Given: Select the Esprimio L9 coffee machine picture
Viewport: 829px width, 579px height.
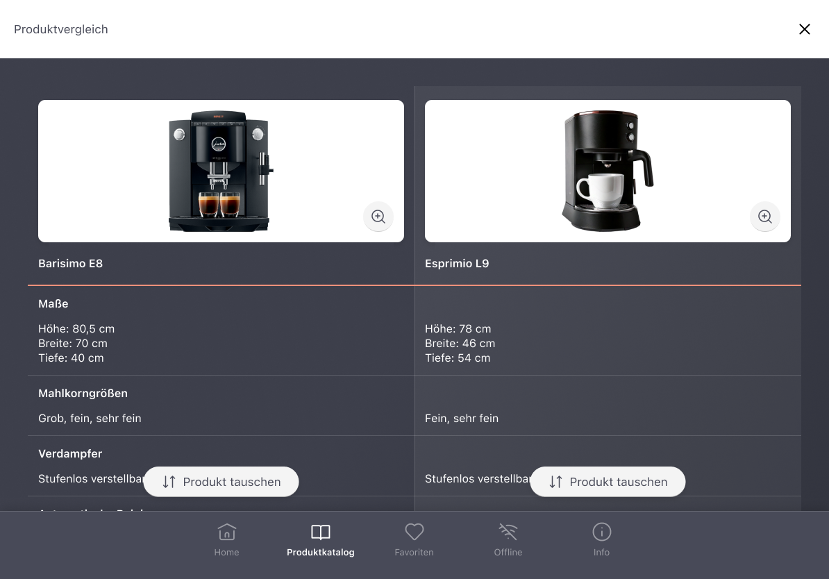Looking at the screenshot, I should coord(607,171).
